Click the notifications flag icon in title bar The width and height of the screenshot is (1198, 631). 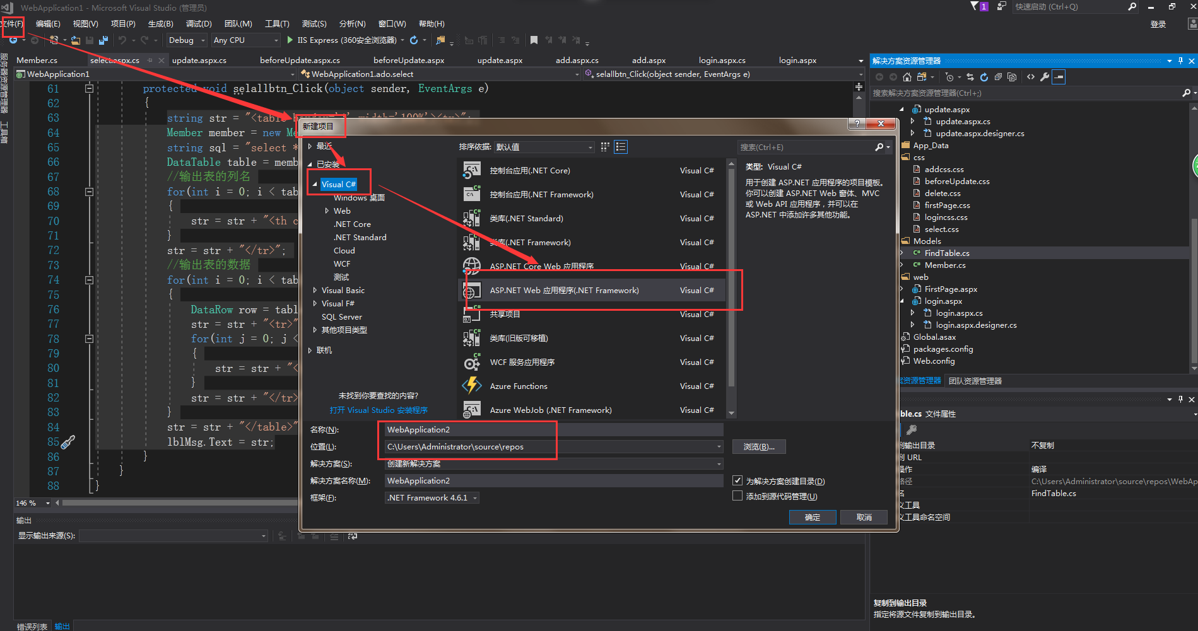click(975, 6)
